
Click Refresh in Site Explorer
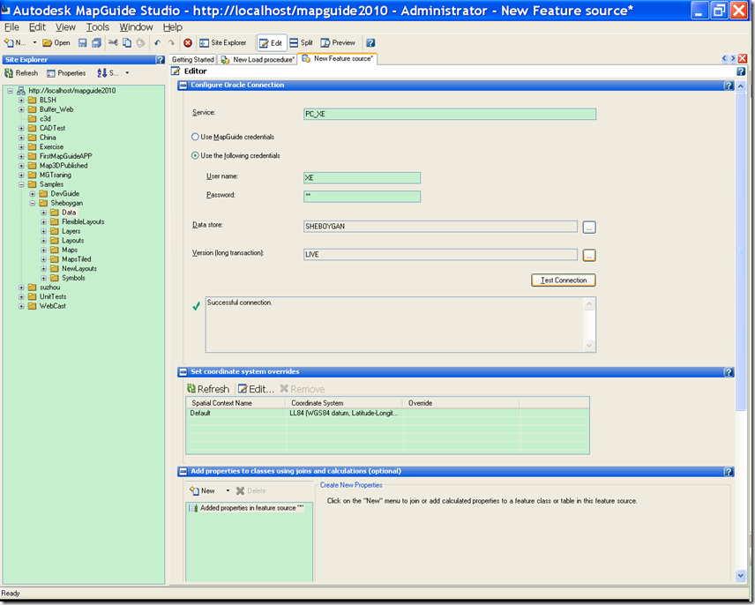(x=21, y=73)
